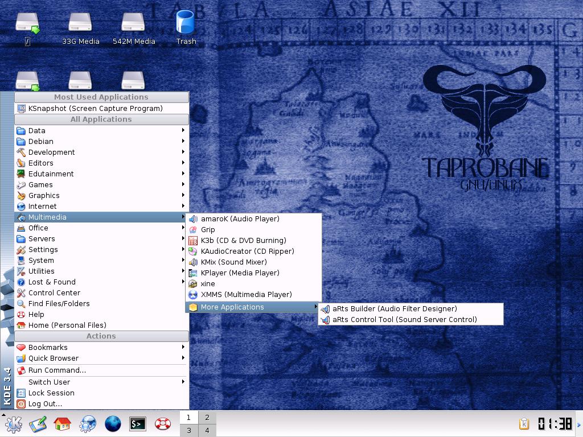This screenshot has width=583, height=437.
Task: Open the root "/" drive icon on the desktop
Action: (x=27, y=28)
